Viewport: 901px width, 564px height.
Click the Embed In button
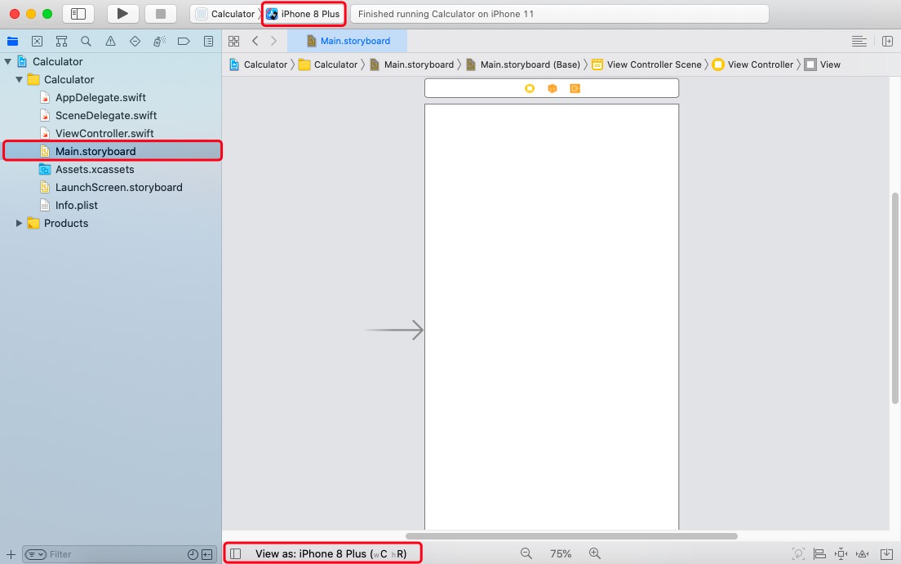(886, 553)
